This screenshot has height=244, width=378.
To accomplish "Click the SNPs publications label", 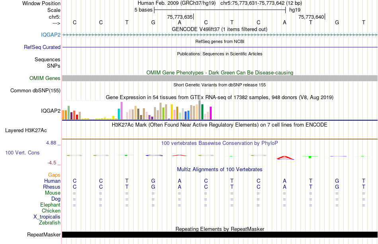I will tap(54, 66).
